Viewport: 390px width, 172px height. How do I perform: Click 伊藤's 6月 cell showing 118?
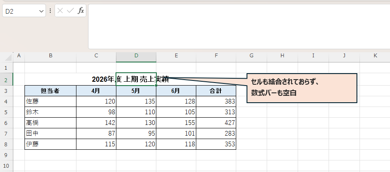pyautogui.click(x=176, y=144)
